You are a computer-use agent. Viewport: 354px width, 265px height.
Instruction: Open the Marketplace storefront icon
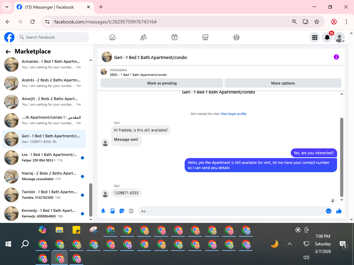click(205, 37)
